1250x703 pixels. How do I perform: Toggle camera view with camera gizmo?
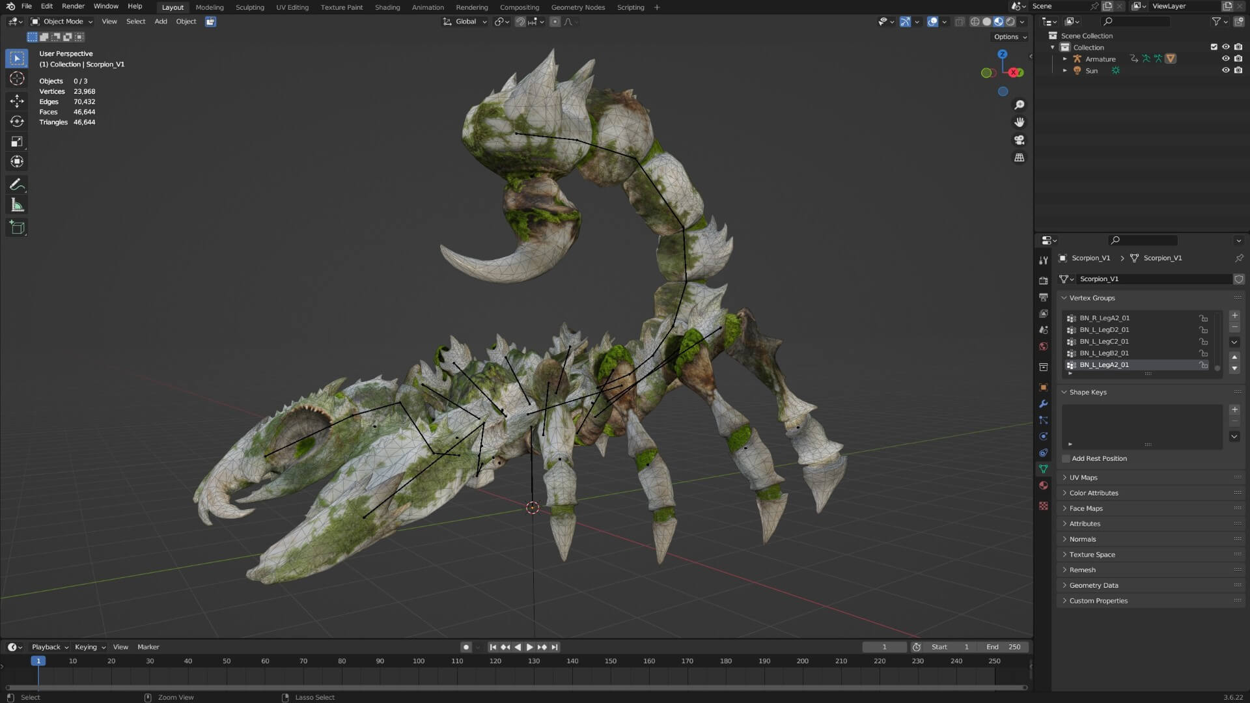point(1020,140)
